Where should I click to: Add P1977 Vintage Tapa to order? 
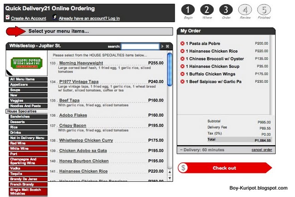[x=79, y=82]
